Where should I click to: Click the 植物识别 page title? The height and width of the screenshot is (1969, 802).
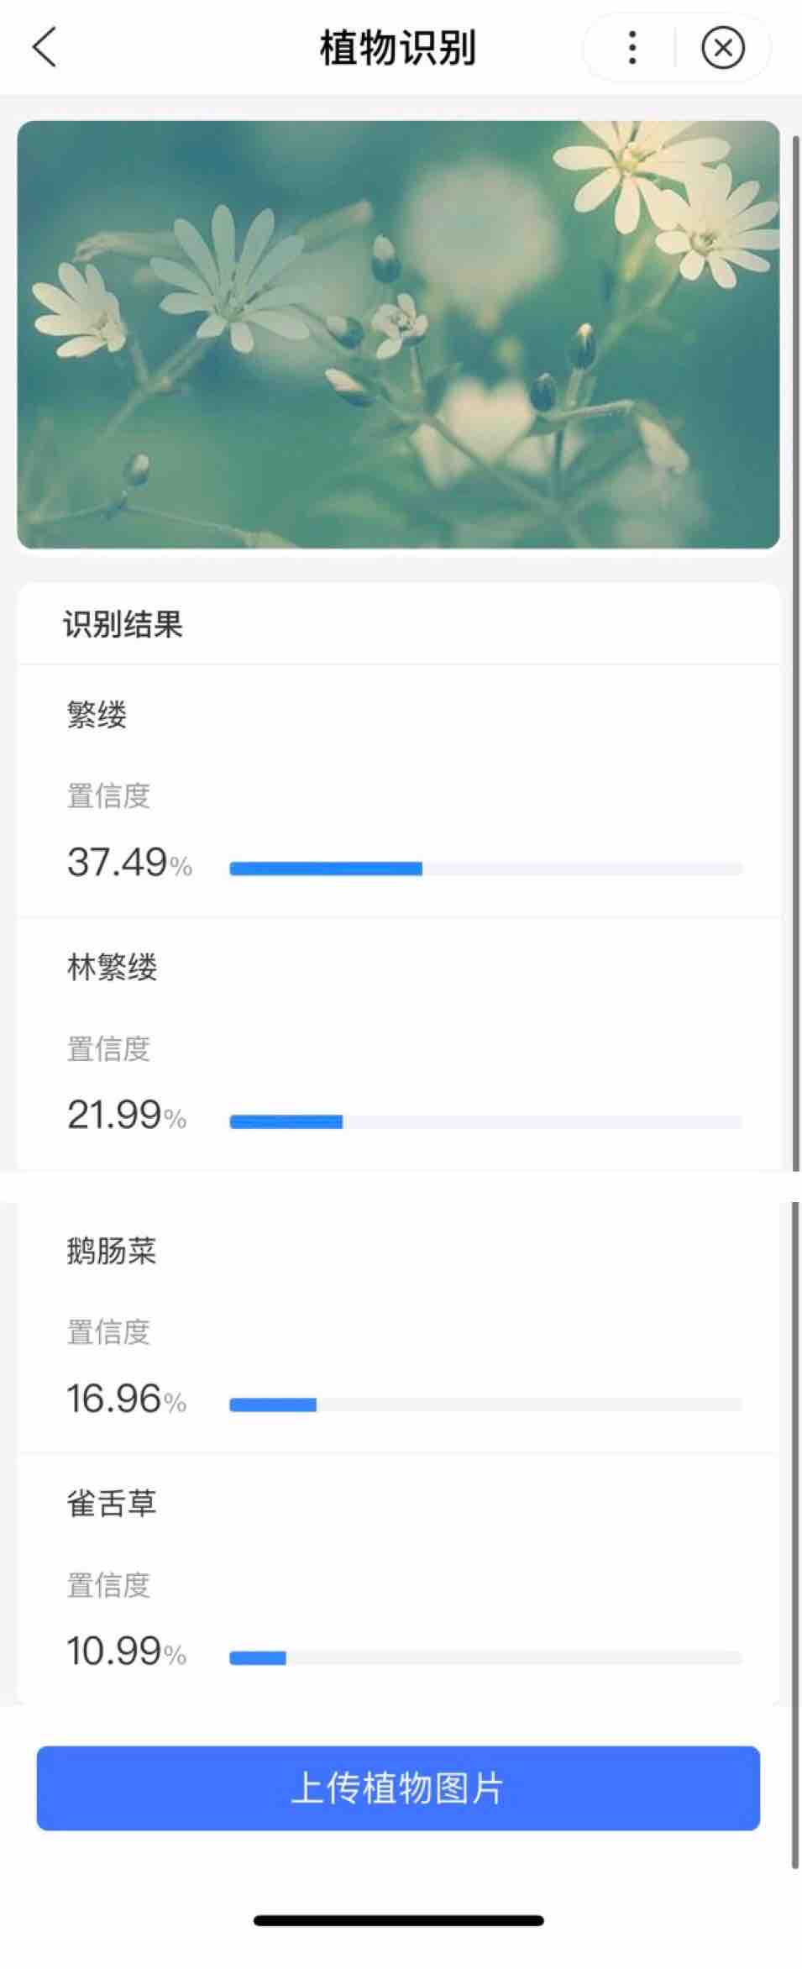(x=398, y=48)
